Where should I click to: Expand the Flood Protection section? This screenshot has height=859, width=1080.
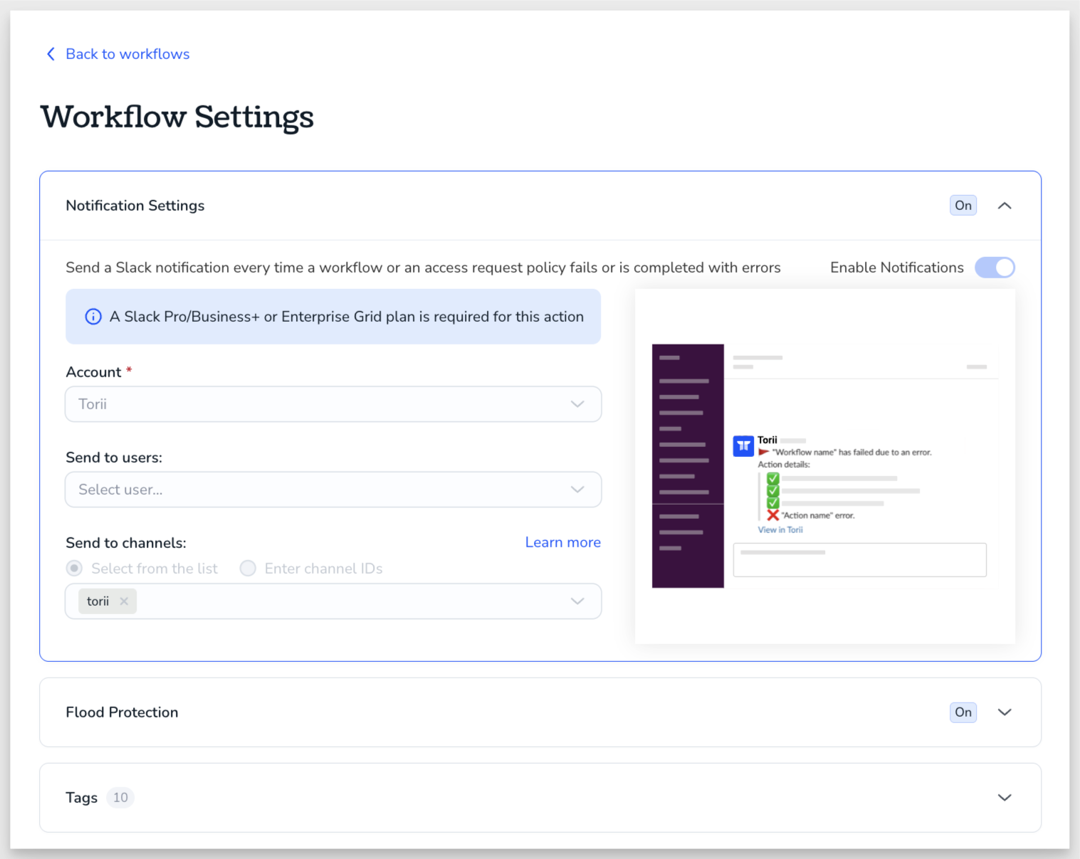[1005, 712]
